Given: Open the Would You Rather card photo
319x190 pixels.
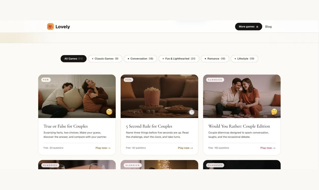Looking at the screenshot, I should pyautogui.click(x=242, y=96).
